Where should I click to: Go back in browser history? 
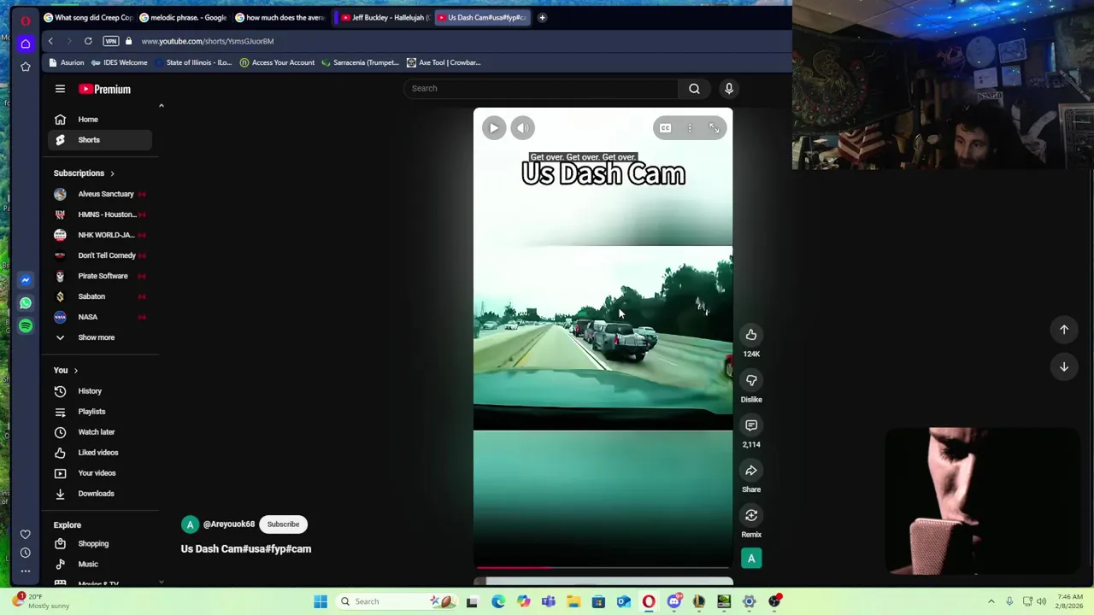(50, 41)
